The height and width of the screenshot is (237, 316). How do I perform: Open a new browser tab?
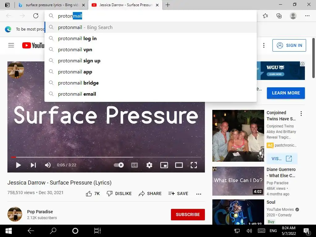[168, 5]
